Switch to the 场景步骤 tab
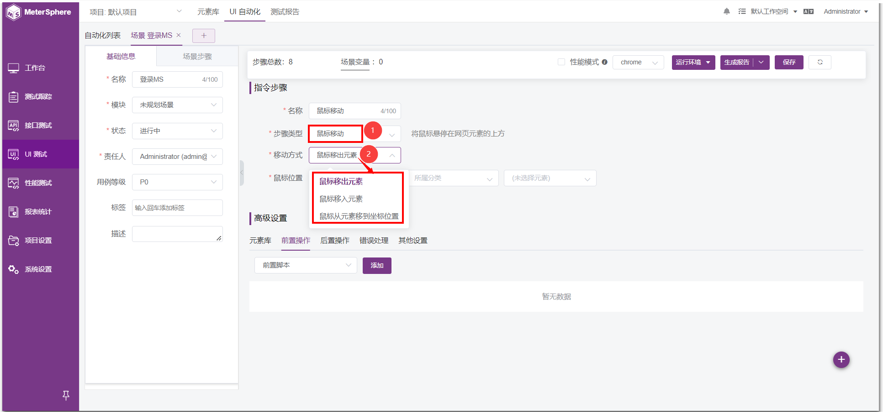883x415 pixels. 197,57
